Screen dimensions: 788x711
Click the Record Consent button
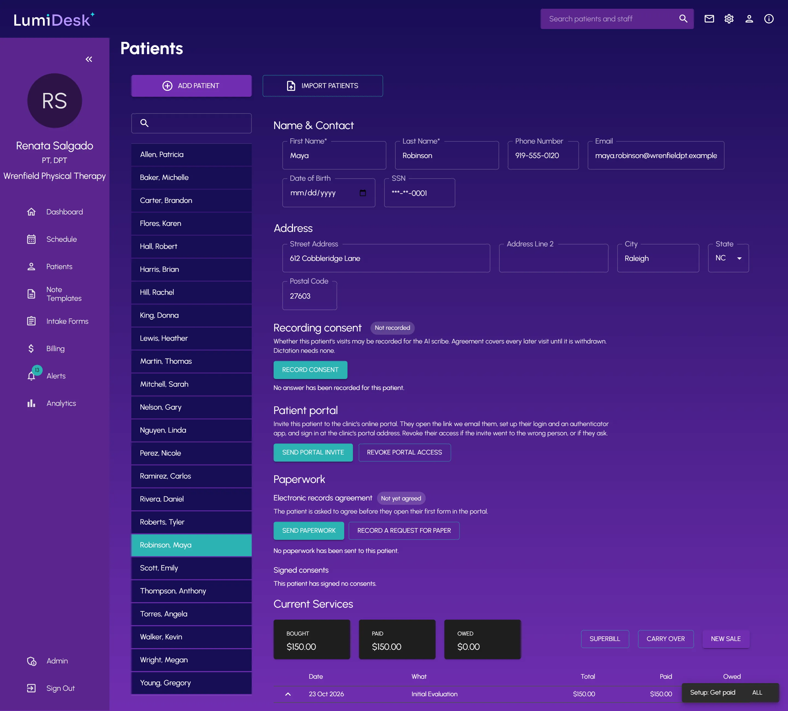[310, 369]
